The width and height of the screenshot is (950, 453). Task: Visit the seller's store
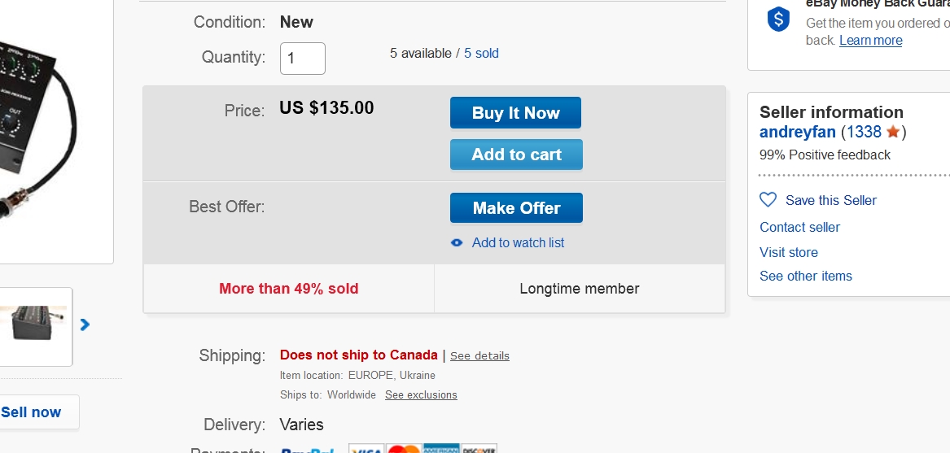[x=789, y=252]
